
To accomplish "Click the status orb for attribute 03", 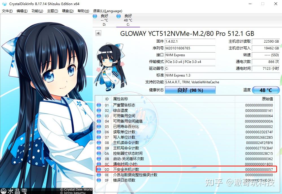I will click(99, 116).
